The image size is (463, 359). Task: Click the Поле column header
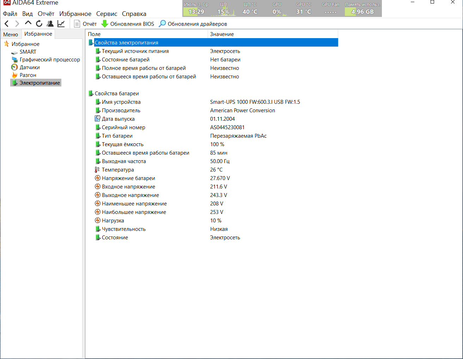click(x=147, y=34)
